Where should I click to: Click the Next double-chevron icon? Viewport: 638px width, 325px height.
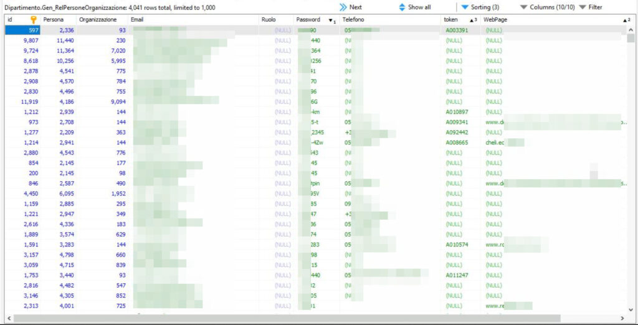[343, 7]
